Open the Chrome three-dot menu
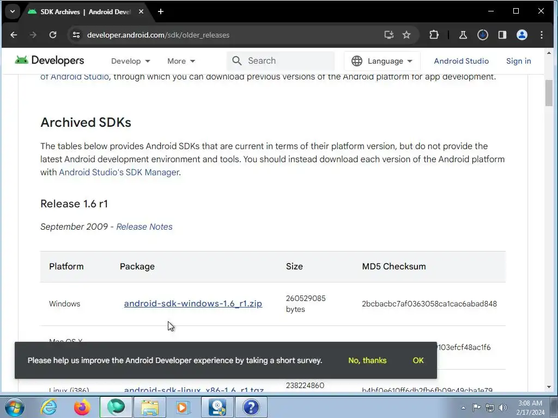The width and height of the screenshot is (558, 418). (541, 35)
